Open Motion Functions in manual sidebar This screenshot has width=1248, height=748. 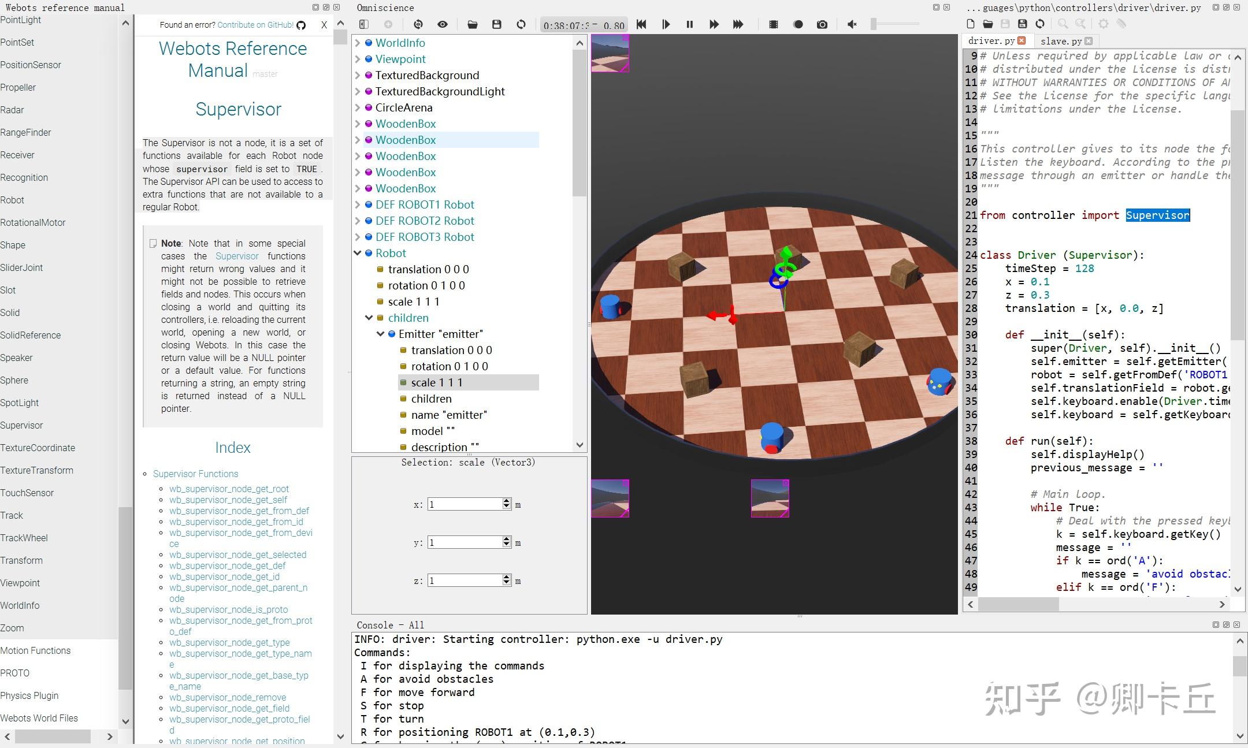[35, 650]
